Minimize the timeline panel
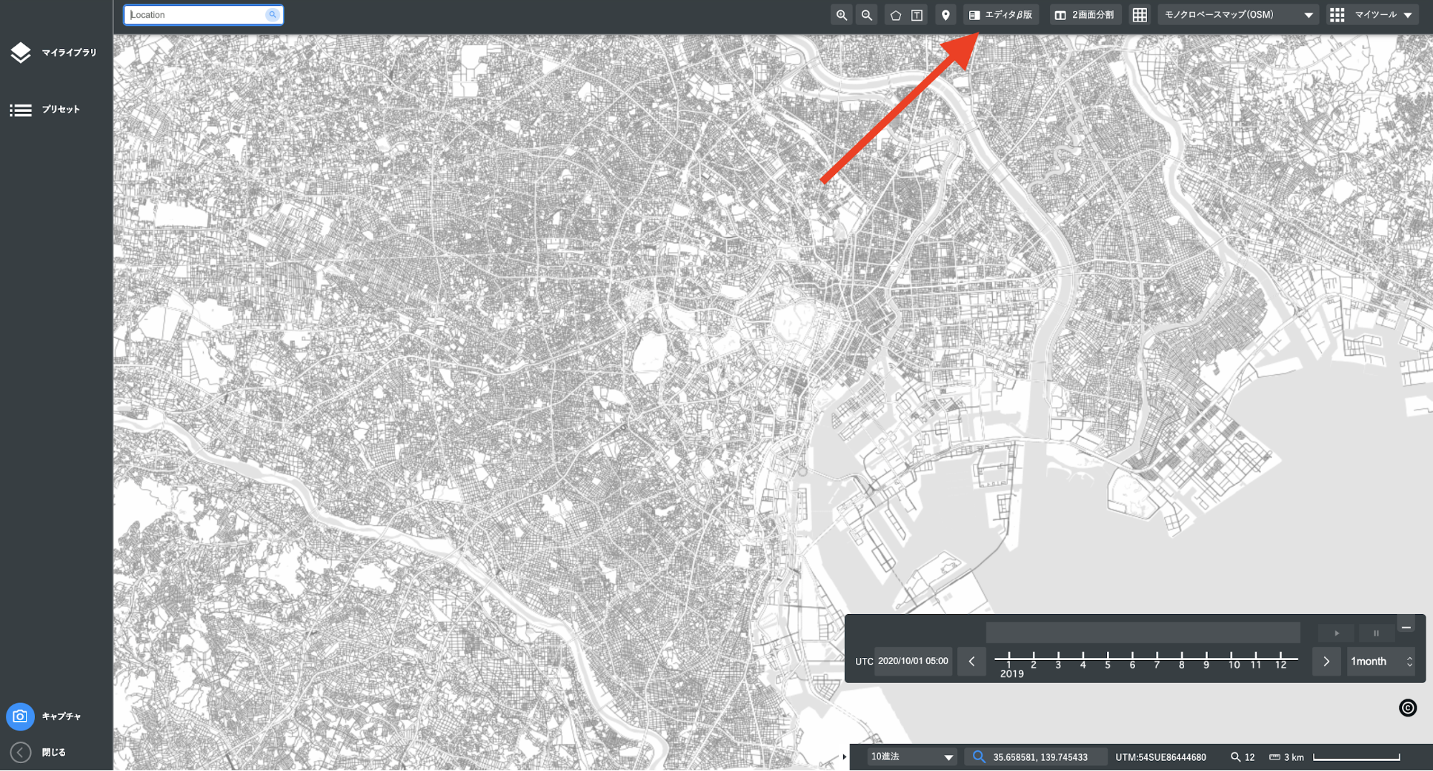 pos(1406,627)
